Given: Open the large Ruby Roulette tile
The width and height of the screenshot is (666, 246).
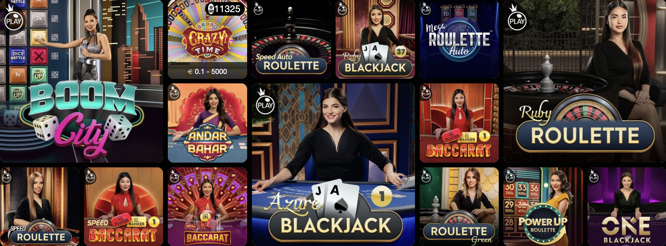Looking at the screenshot, I should [x=585, y=81].
